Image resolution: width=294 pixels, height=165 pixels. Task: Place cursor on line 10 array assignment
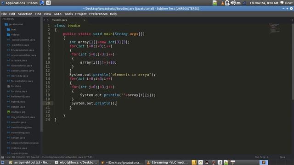(98, 62)
